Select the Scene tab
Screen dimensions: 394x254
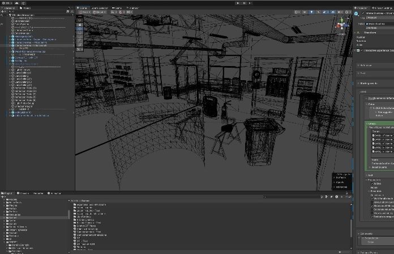(x=83, y=8)
